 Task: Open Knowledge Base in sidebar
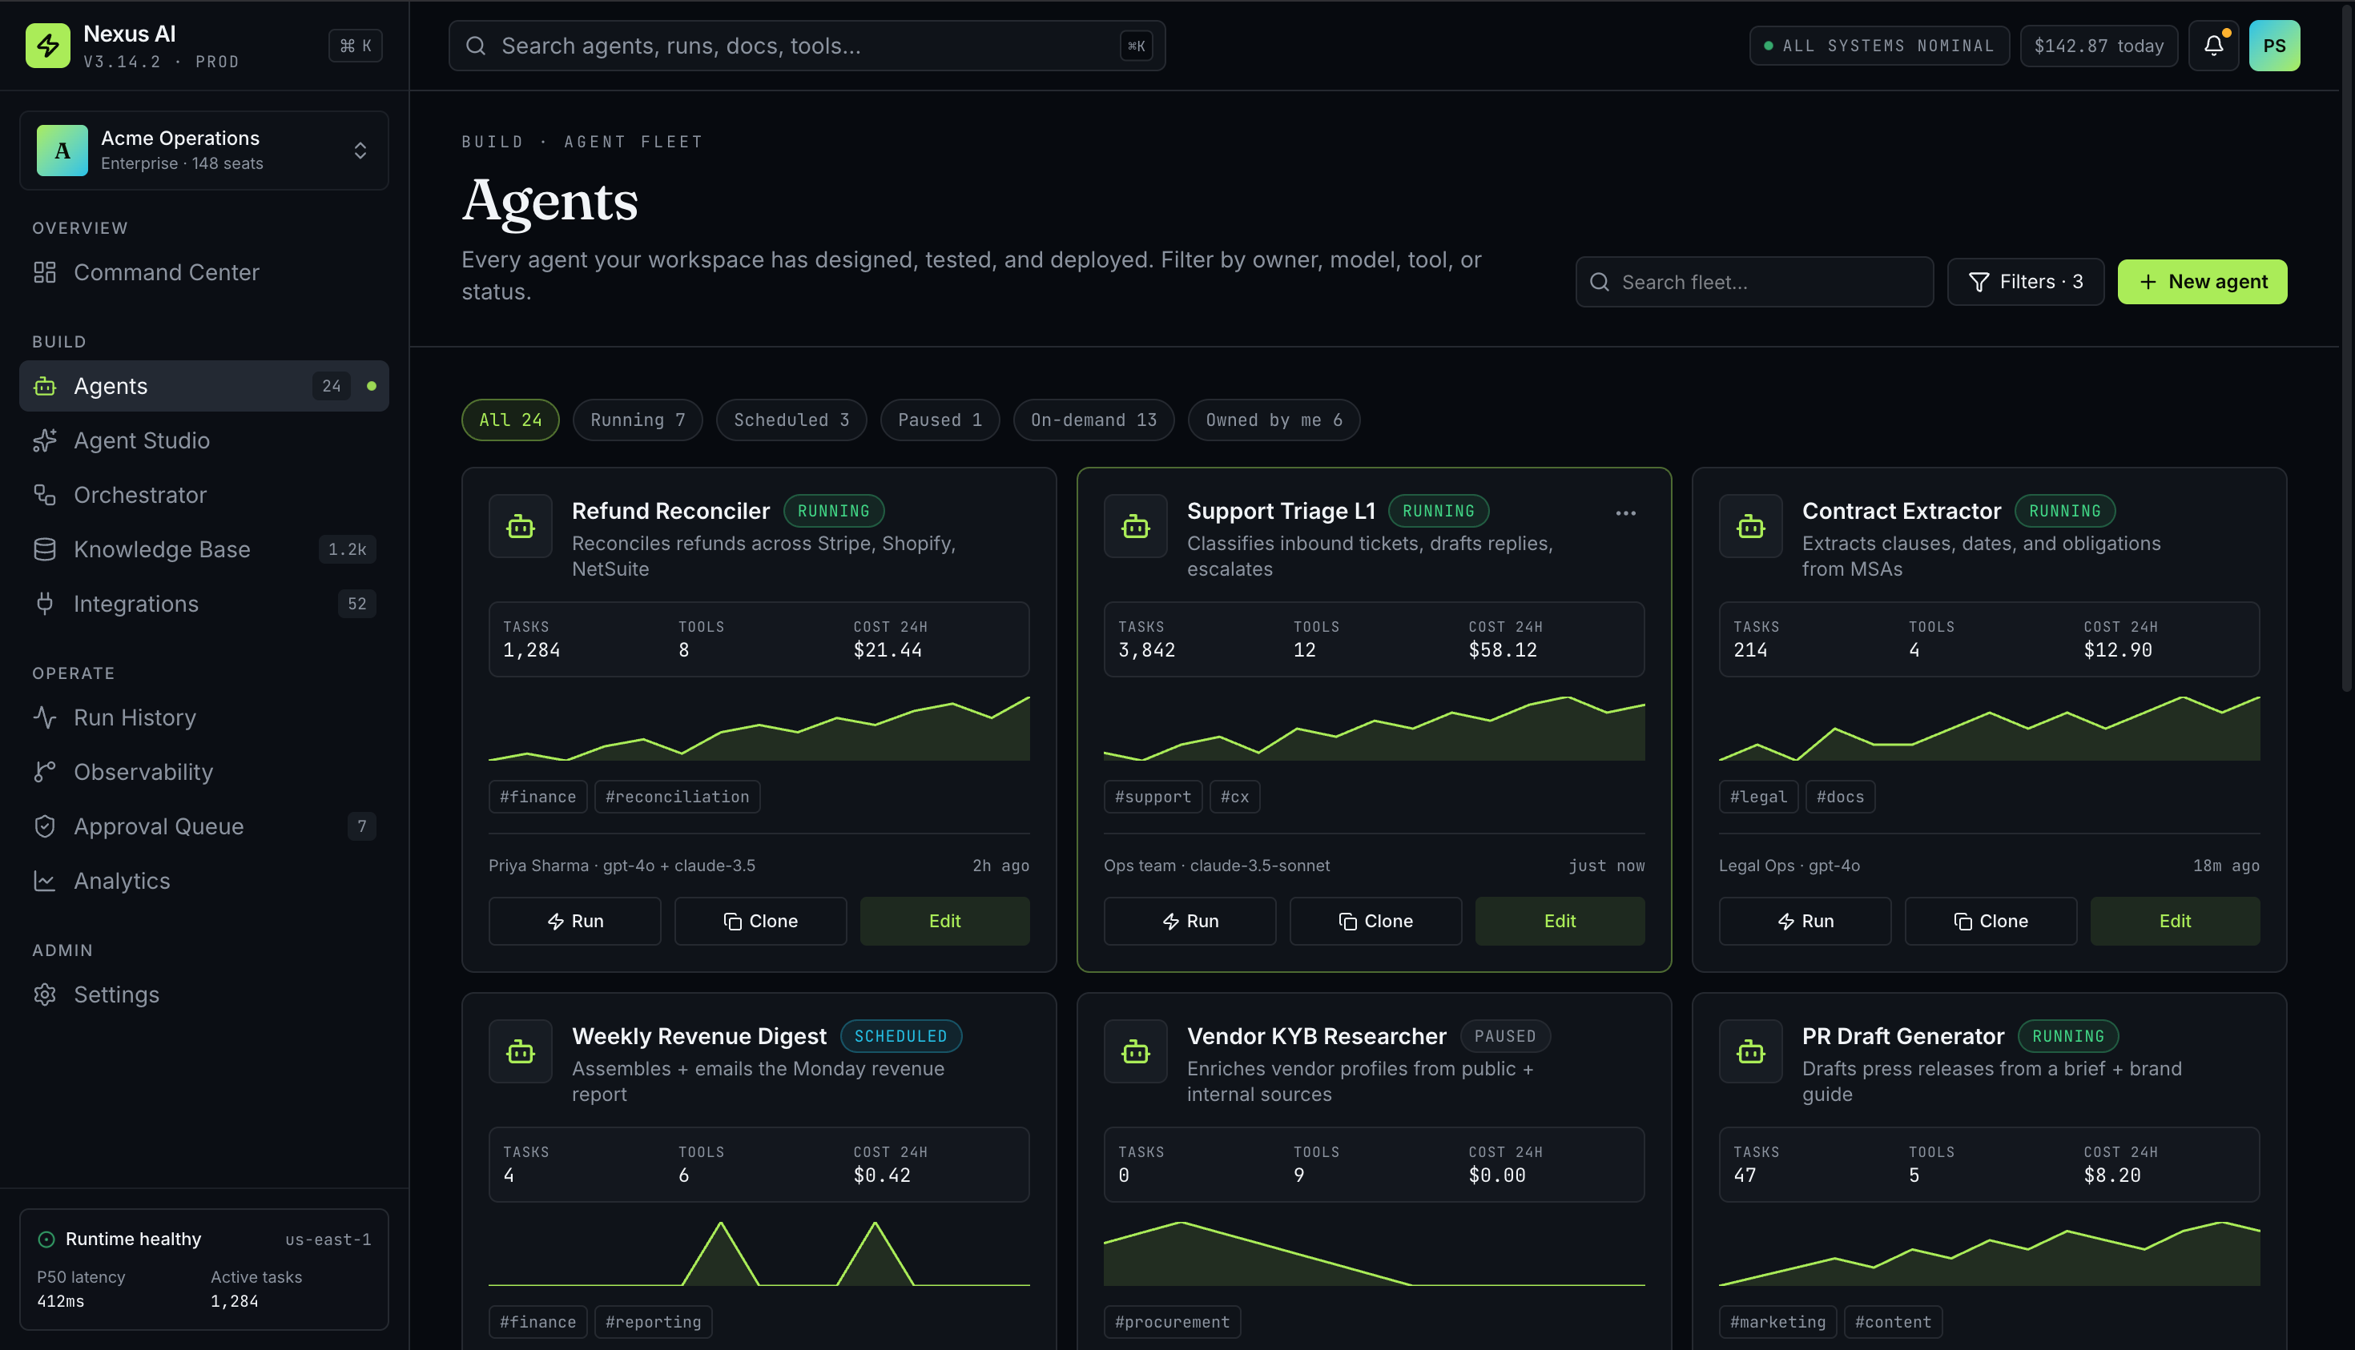(x=204, y=549)
